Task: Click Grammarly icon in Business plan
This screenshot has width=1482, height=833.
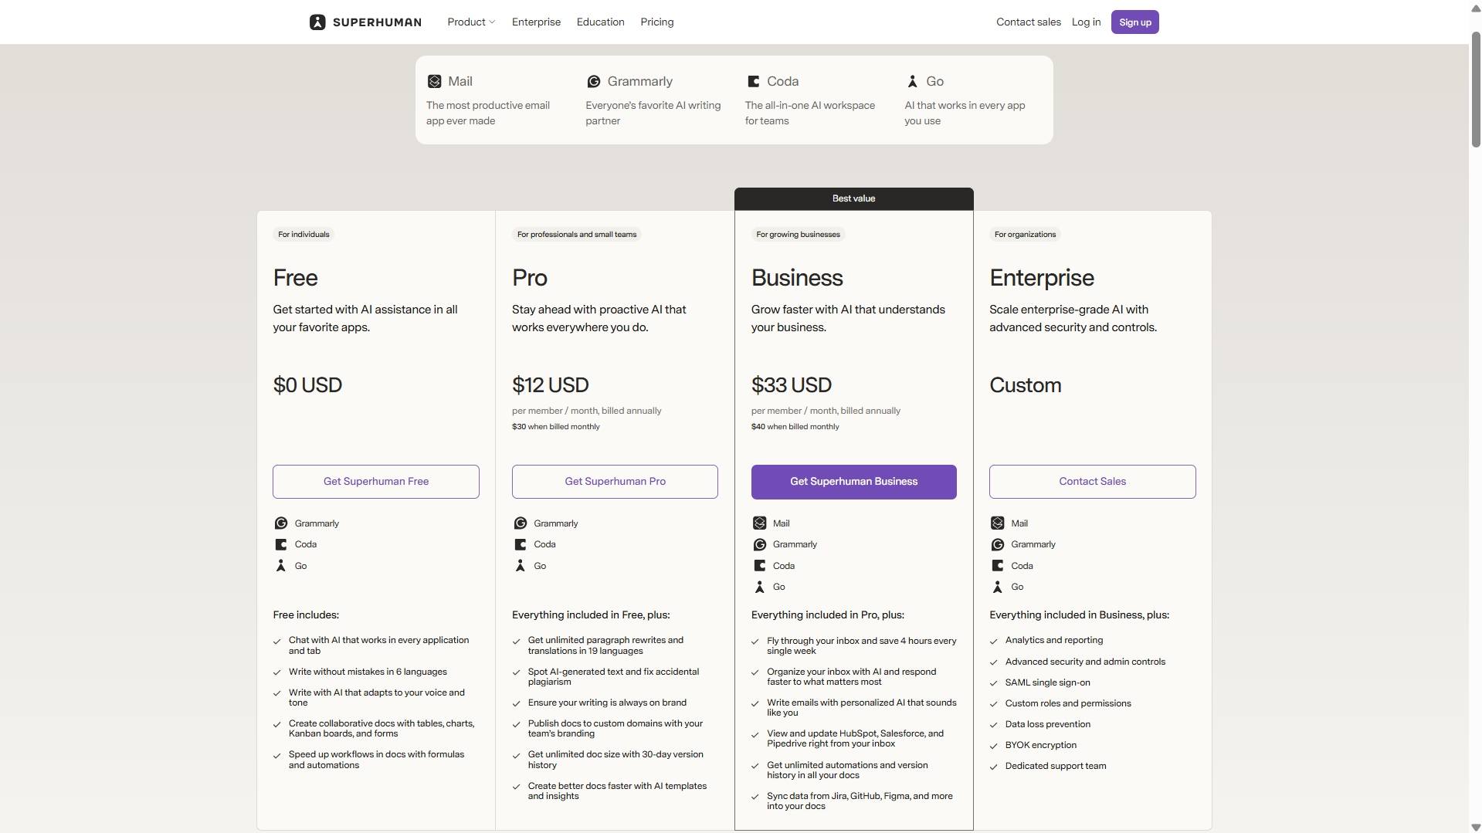Action: click(x=760, y=544)
